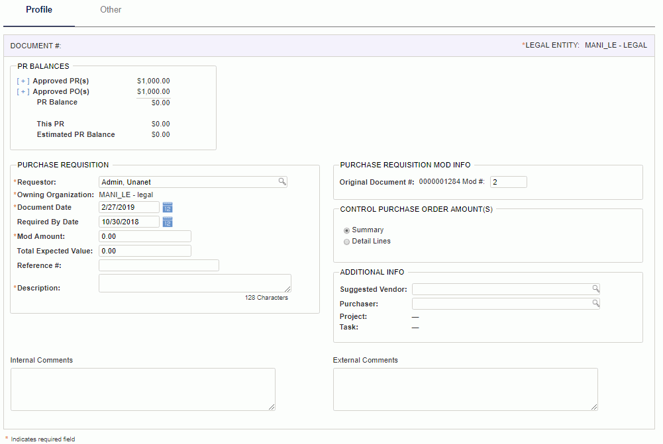Click the Mod # field
The image size is (663, 444).
(508, 182)
